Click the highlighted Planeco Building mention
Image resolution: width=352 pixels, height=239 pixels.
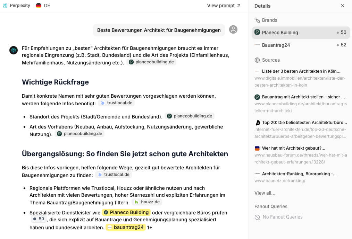click(x=126, y=212)
